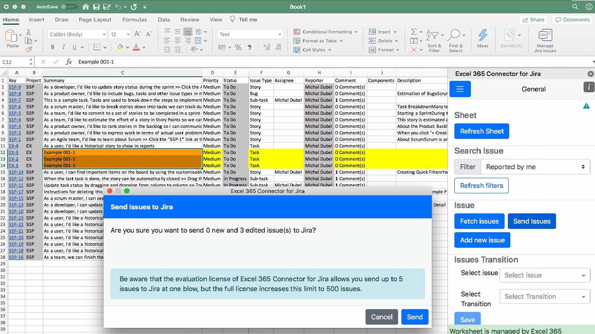Open Sort & Filter tool
Screen dimensions: 595x334
tap(434, 41)
